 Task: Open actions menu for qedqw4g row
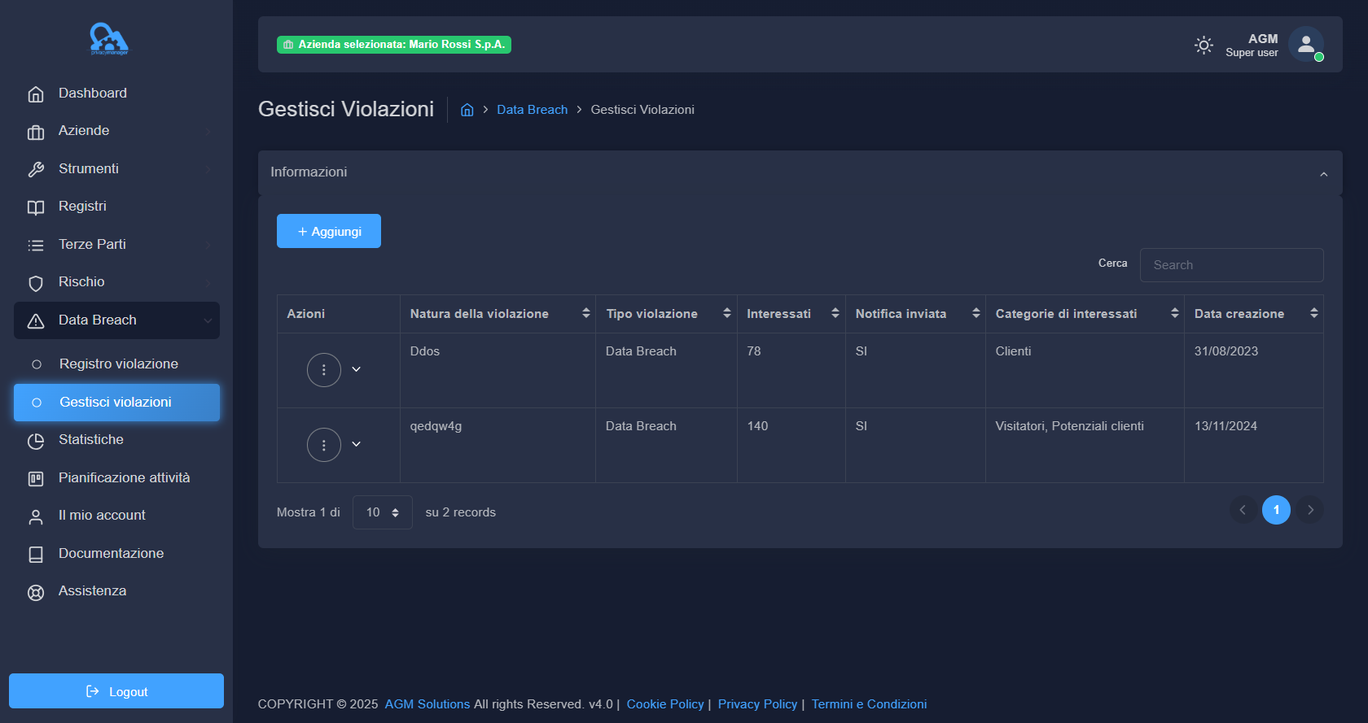pyautogui.click(x=323, y=445)
